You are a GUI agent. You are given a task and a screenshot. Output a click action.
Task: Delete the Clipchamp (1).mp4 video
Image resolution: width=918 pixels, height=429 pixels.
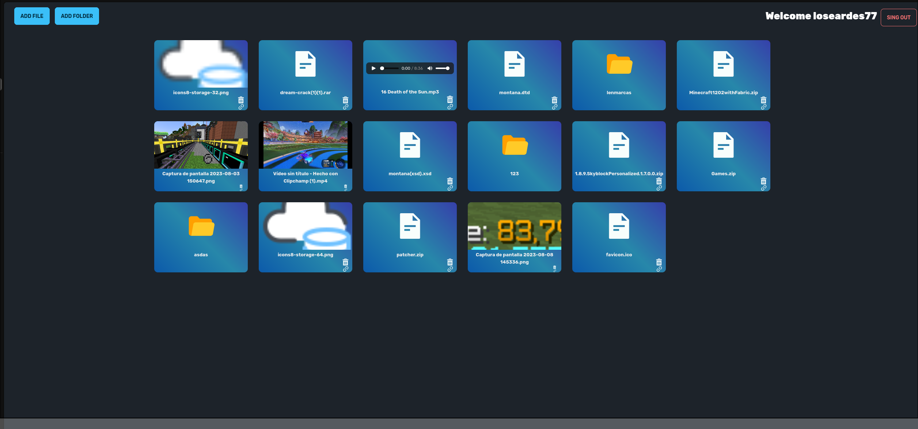point(345,186)
